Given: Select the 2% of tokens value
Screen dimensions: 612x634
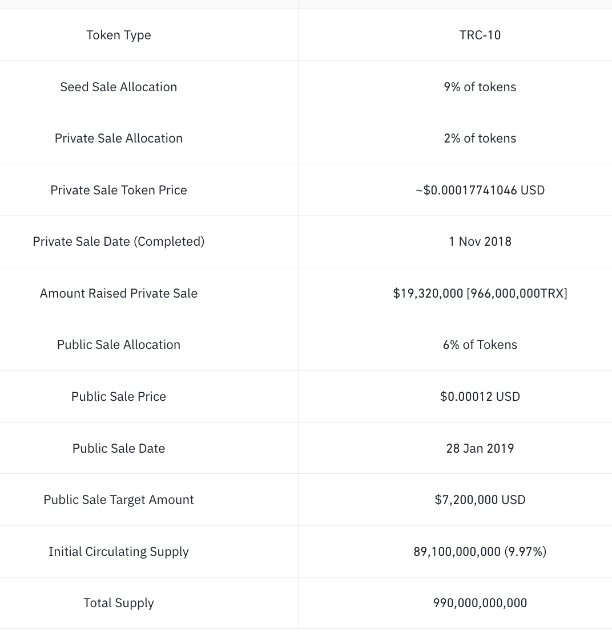Looking at the screenshot, I should 480,139.
